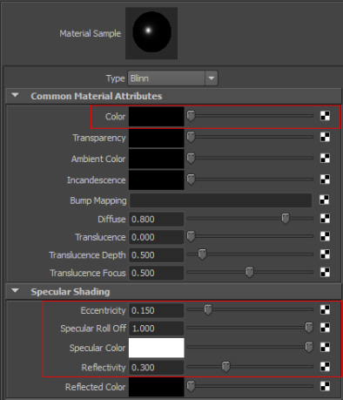
Task: Open the Ambient Color swatch
Action: (157, 159)
